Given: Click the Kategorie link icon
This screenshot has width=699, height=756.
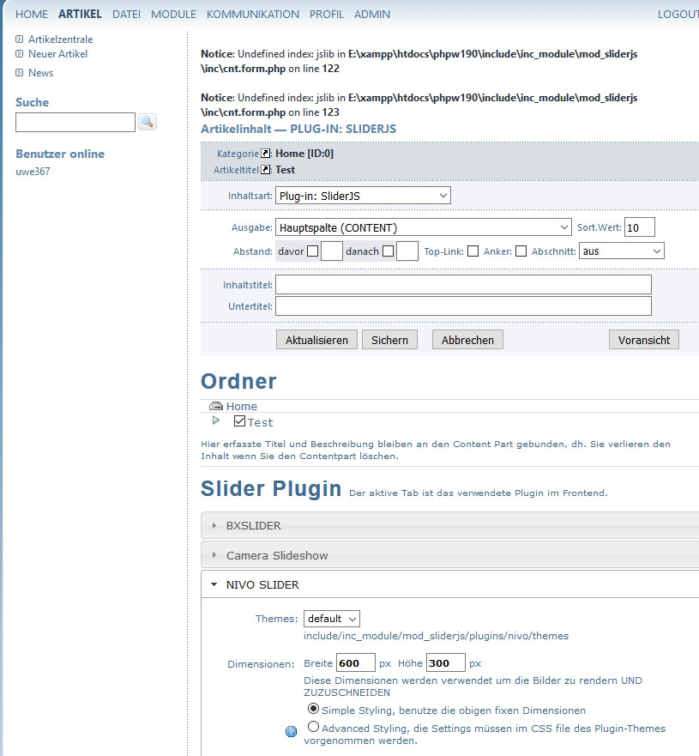Looking at the screenshot, I should (266, 154).
